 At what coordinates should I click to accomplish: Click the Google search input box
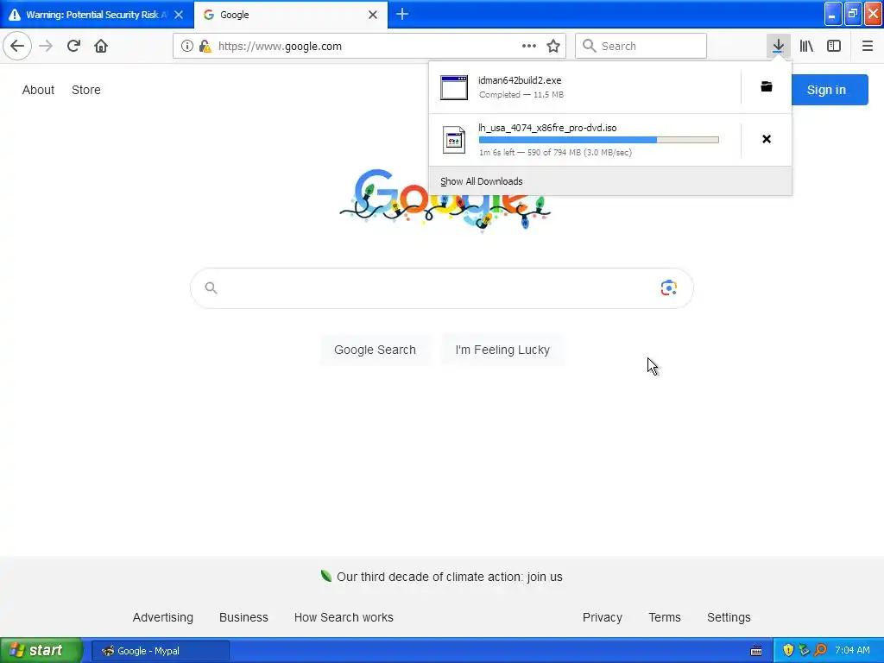click(442, 288)
